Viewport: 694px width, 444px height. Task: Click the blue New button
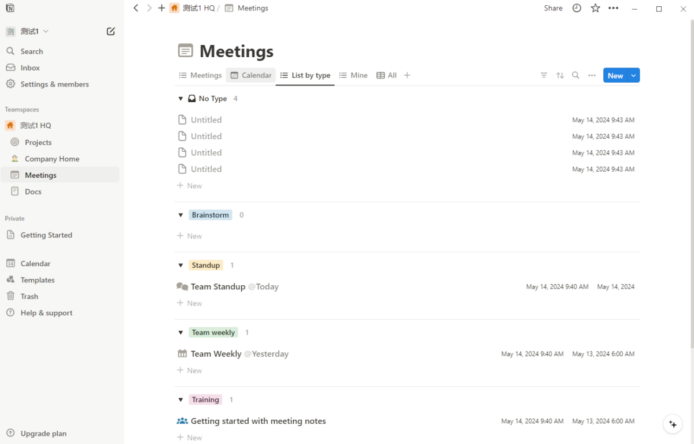[615, 76]
